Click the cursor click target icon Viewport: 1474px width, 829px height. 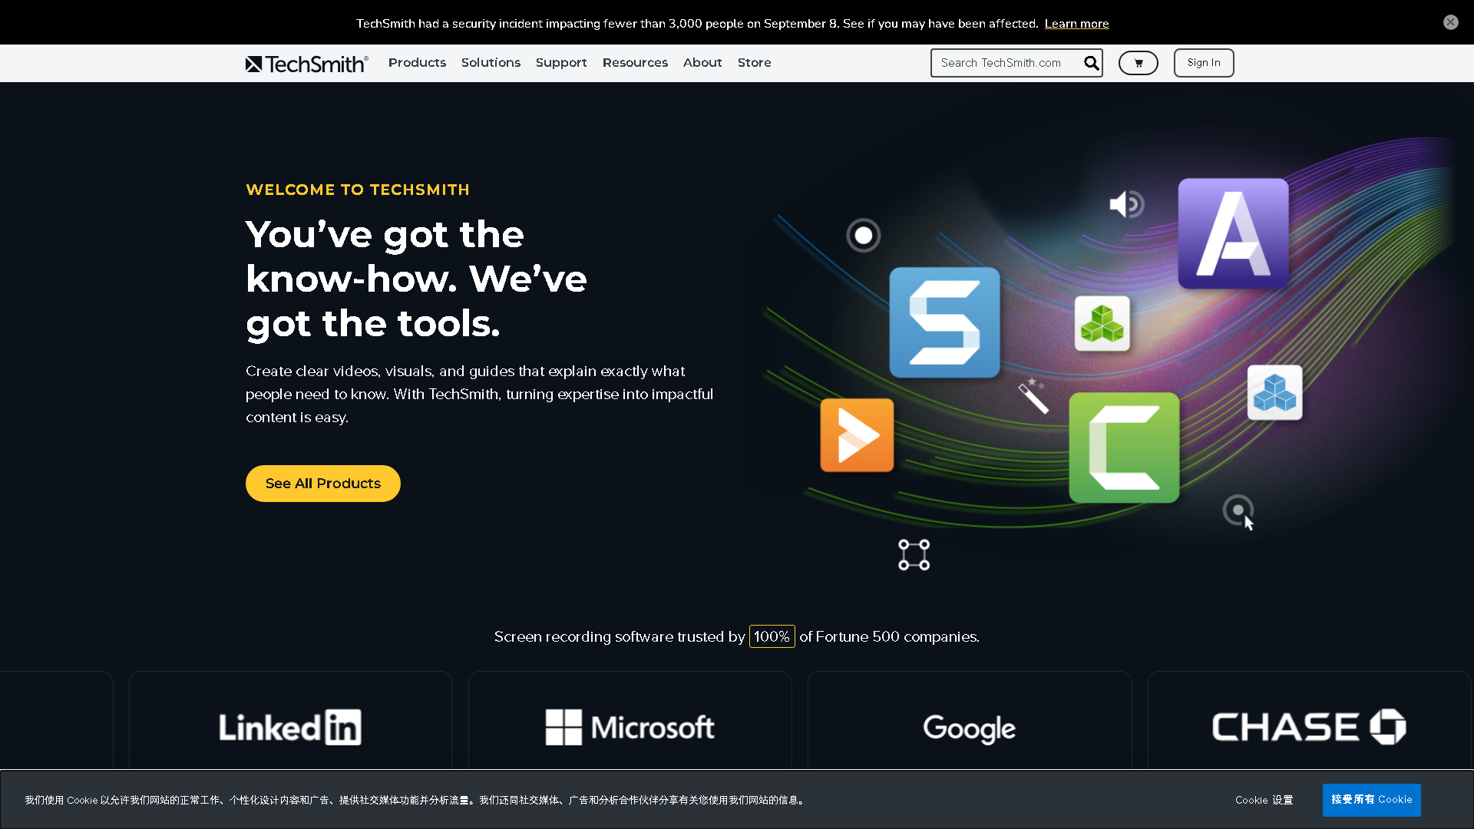pos(1238,512)
